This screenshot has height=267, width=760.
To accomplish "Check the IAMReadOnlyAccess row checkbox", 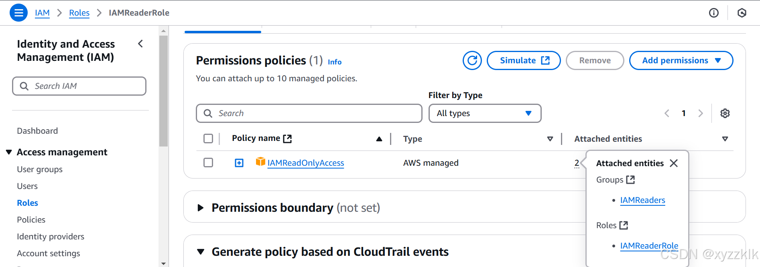I will tap(208, 163).
